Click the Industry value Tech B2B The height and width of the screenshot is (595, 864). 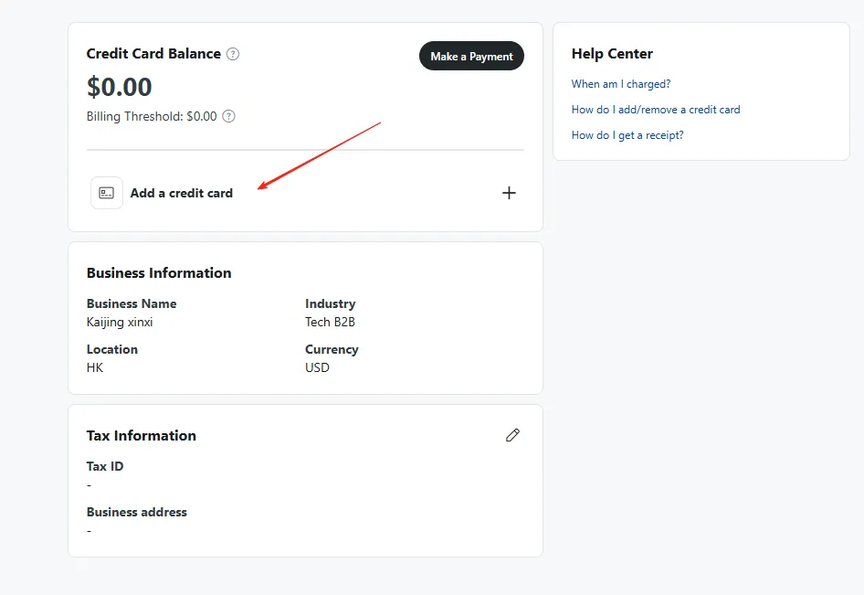[x=331, y=322]
